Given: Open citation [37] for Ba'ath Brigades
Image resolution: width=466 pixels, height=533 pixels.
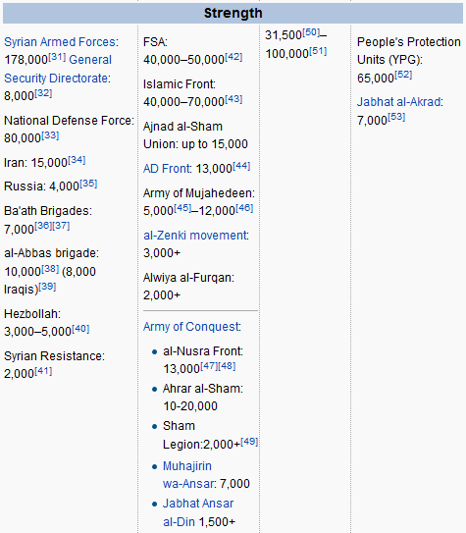Looking at the screenshot, I should pyautogui.click(x=61, y=226).
